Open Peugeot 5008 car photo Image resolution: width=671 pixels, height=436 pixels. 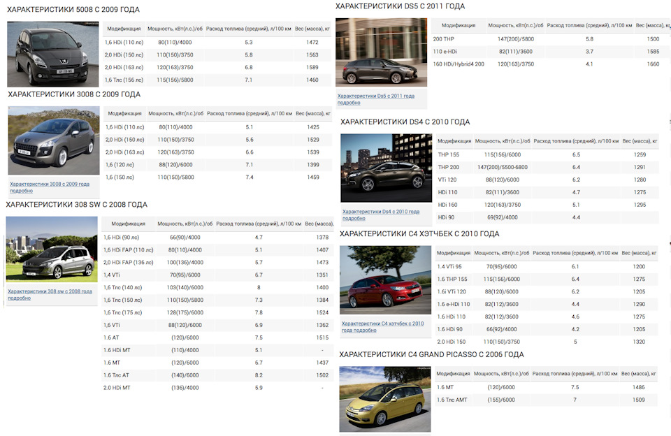(x=53, y=54)
